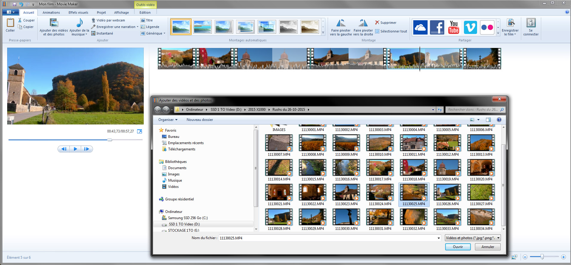Open dialog help question mark icon
The width and height of the screenshot is (571, 265).
point(499,120)
